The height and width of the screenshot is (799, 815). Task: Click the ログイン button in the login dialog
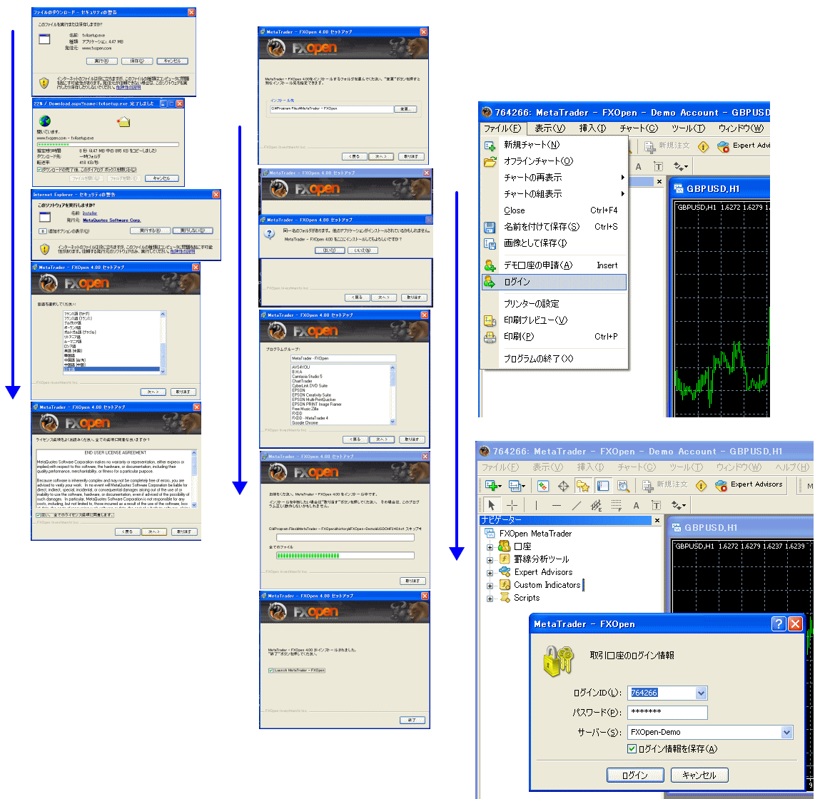635,775
